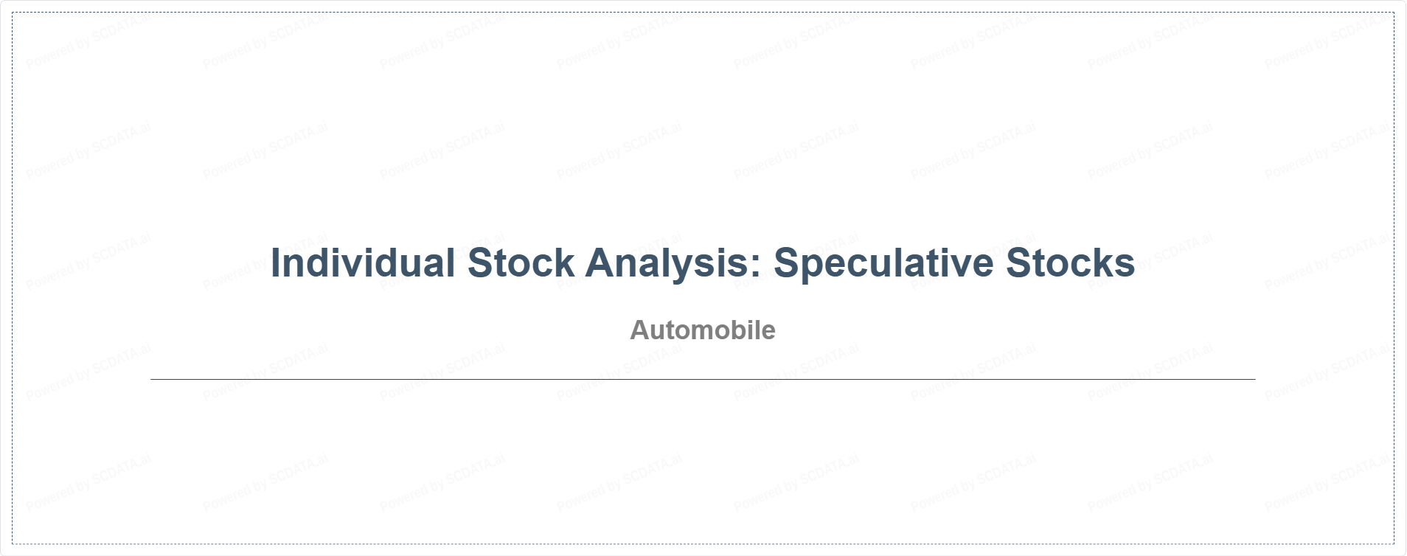1407x556 pixels.
Task: Click the word "Individual" in the title
Action: pyautogui.click(x=363, y=263)
